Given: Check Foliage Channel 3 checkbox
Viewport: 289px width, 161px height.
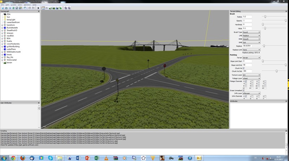Looking at the screenshot, I should click(x=265, y=81).
